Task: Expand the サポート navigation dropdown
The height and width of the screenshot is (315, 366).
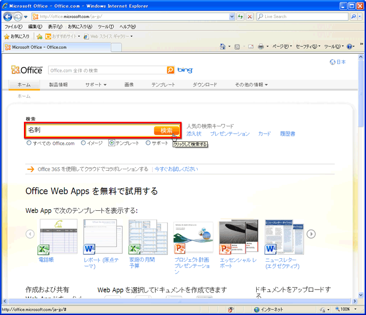Action: 96,85
